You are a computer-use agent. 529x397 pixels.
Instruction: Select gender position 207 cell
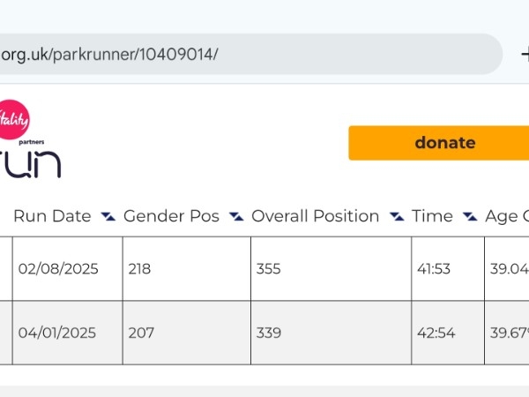187,333
